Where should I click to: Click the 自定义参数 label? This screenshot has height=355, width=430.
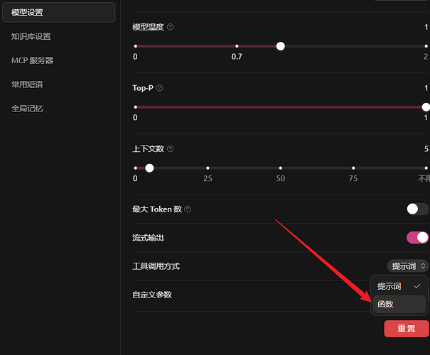(x=152, y=295)
